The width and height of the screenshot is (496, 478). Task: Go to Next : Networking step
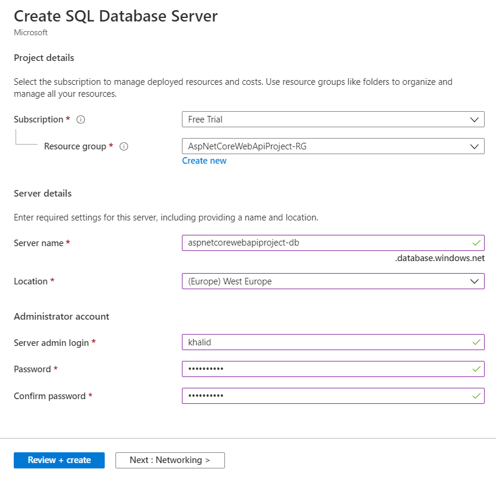[170, 460]
